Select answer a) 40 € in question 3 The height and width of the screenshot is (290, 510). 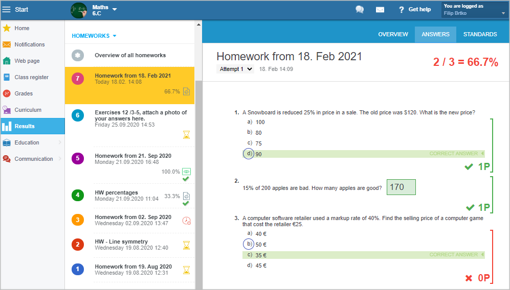[257, 233]
